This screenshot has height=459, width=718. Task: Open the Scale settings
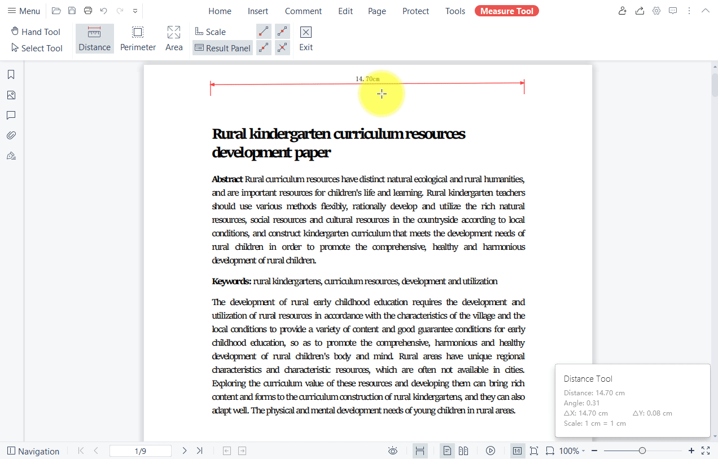pos(210,31)
